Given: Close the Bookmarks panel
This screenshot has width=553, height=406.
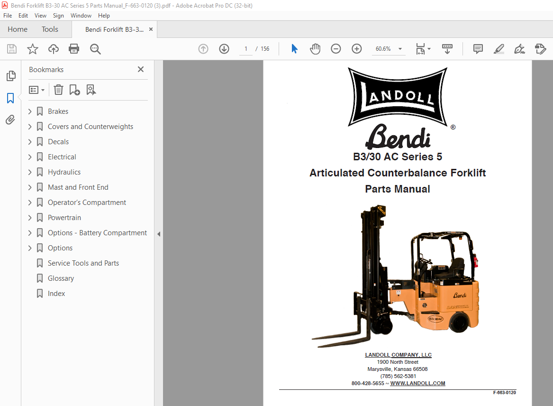Looking at the screenshot, I should coord(141,69).
